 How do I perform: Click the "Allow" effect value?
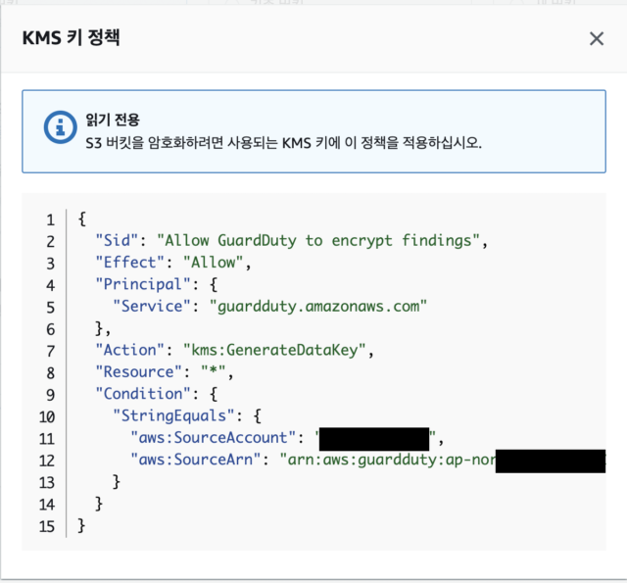[214, 263]
